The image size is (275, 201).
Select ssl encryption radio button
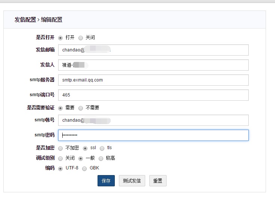click(x=86, y=148)
